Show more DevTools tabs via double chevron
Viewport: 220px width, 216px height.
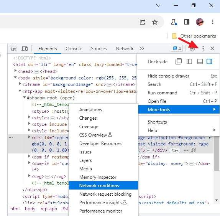click(141, 48)
